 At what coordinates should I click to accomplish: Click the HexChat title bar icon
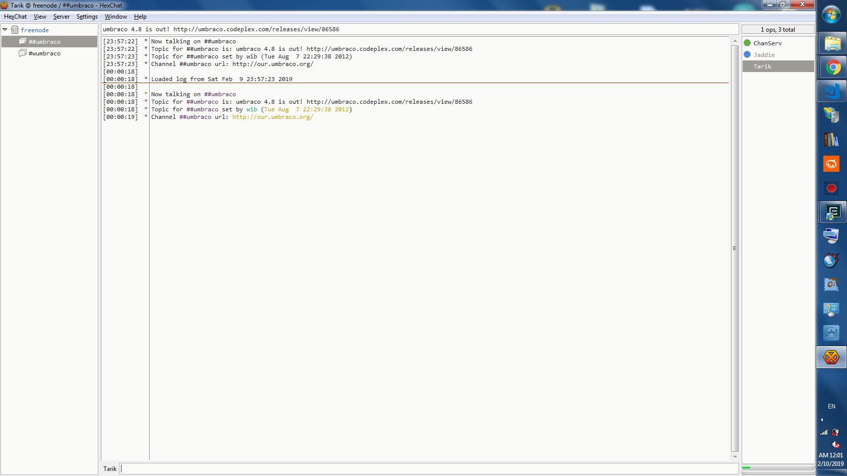click(x=5, y=5)
